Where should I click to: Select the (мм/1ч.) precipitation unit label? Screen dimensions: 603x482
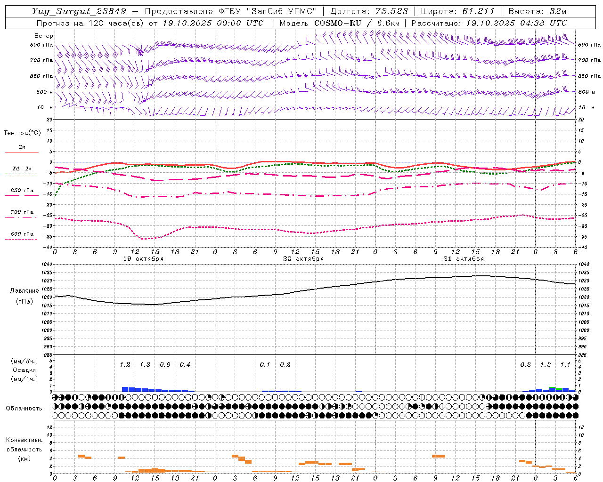coord(24,379)
